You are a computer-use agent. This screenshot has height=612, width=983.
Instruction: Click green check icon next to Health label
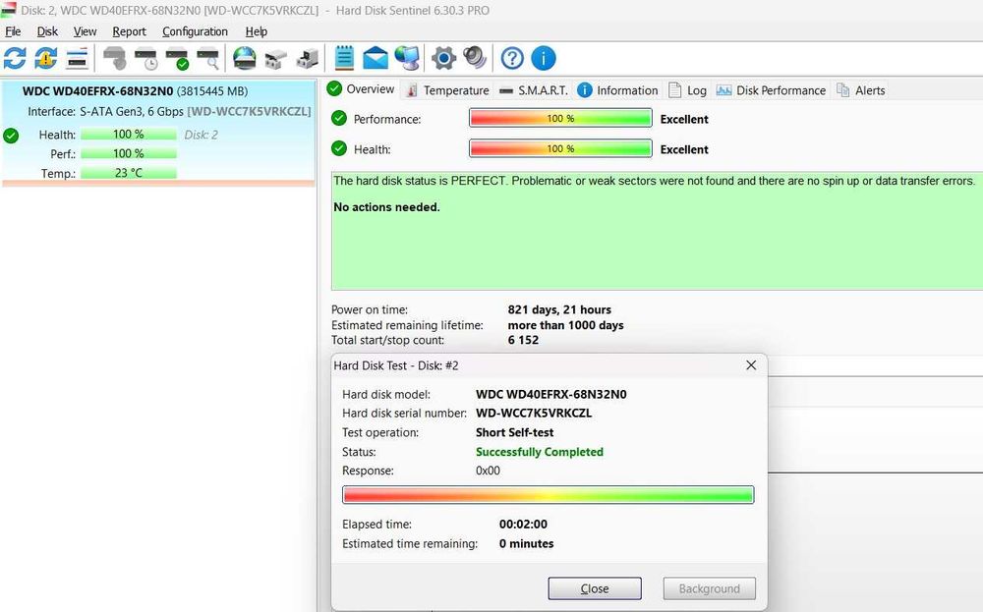[339, 148]
